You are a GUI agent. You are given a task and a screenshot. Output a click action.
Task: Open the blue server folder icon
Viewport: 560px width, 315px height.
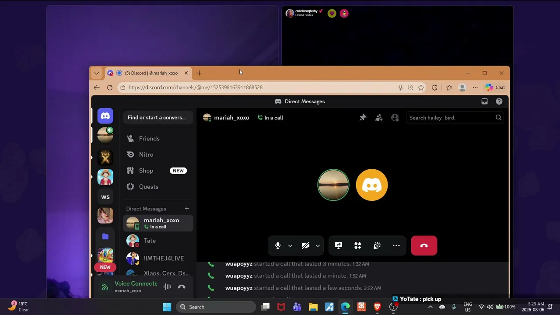(105, 236)
